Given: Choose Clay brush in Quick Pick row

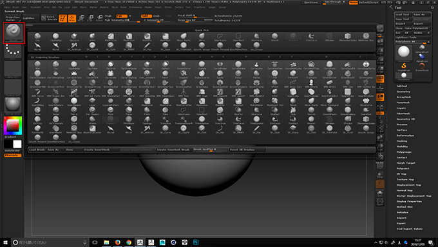Looking at the screenshot, I should pos(37,37).
